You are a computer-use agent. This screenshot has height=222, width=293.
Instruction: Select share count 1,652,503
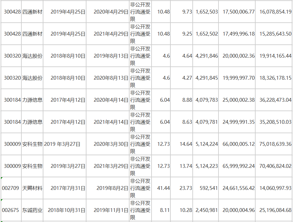pyautogui.click(x=205, y=12)
